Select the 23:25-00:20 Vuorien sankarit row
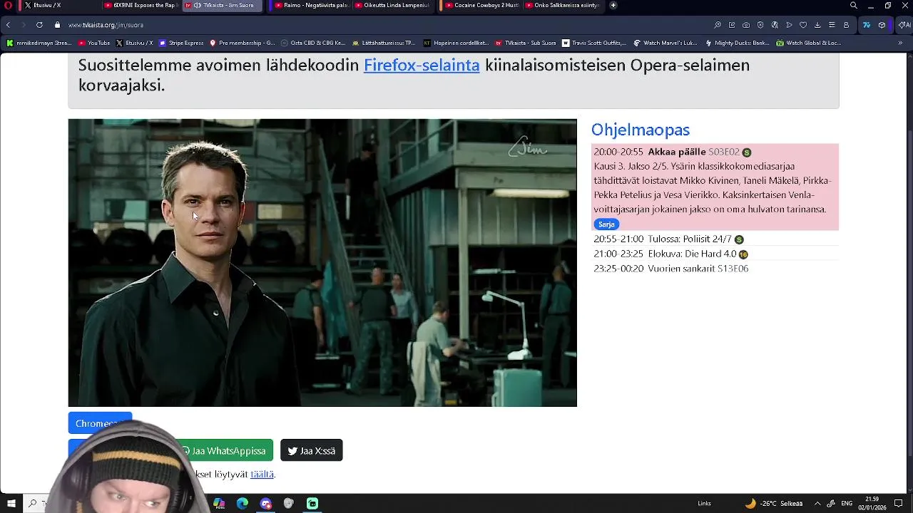913x513 pixels. (x=715, y=269)
